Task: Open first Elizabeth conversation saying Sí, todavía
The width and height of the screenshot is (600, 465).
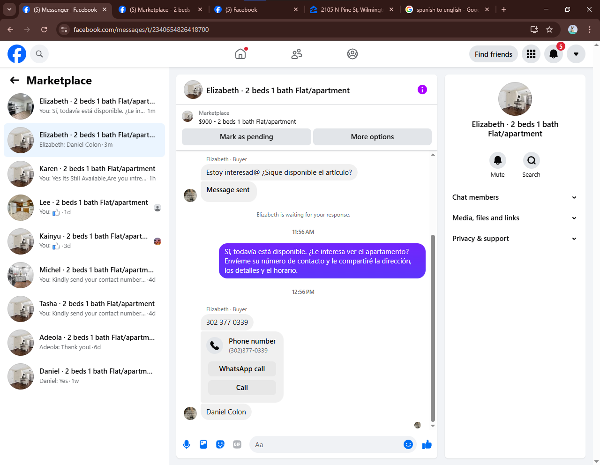Action: click(84, 106)
